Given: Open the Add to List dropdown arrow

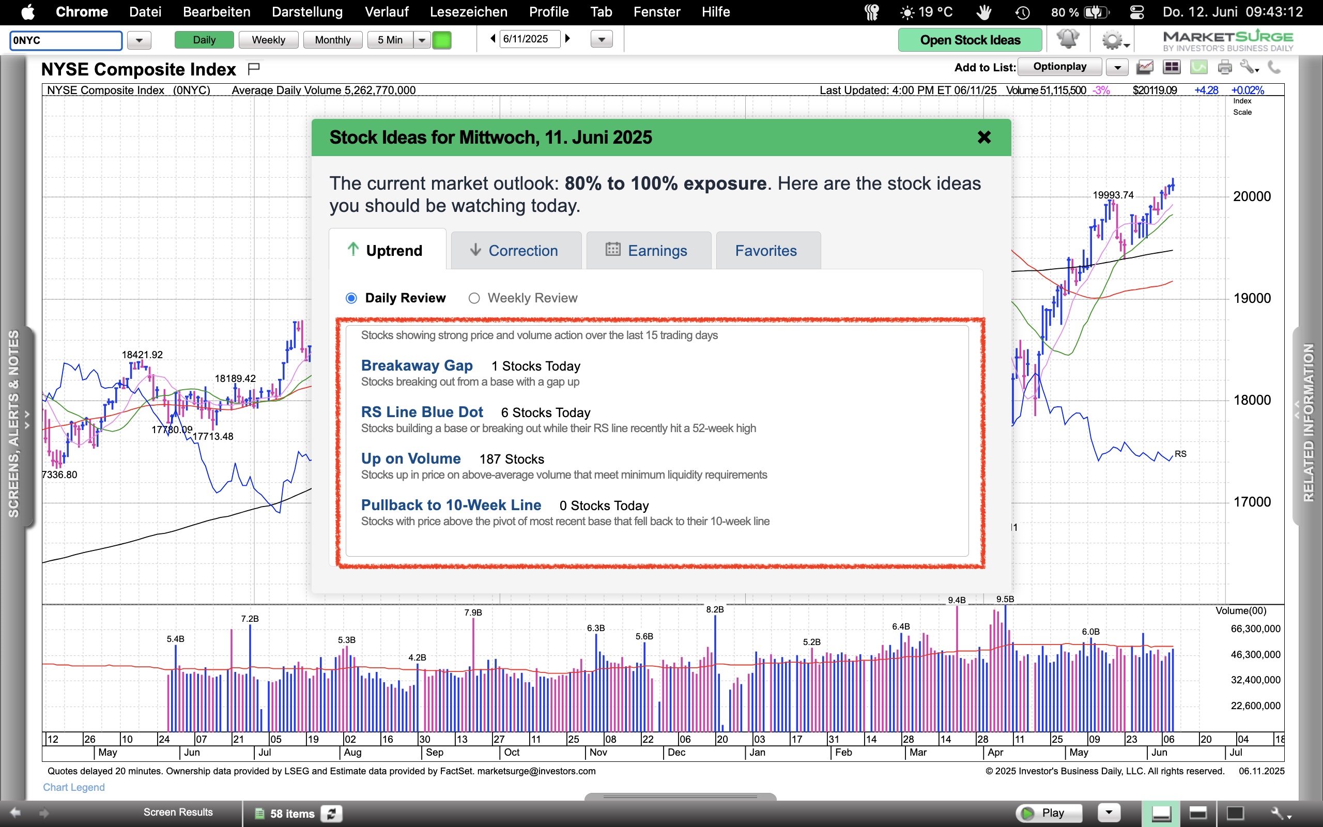Looking at the screenshot, I should pyautogui.click(x=1117, y=67).
